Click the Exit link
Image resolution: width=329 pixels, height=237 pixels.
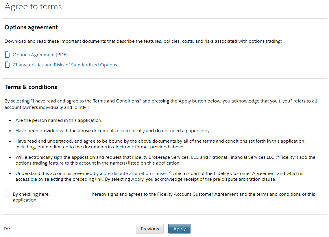tap(7, 229)
